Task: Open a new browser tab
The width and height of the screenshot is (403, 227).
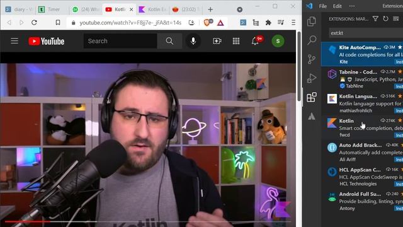Action: tap(210, 9)
